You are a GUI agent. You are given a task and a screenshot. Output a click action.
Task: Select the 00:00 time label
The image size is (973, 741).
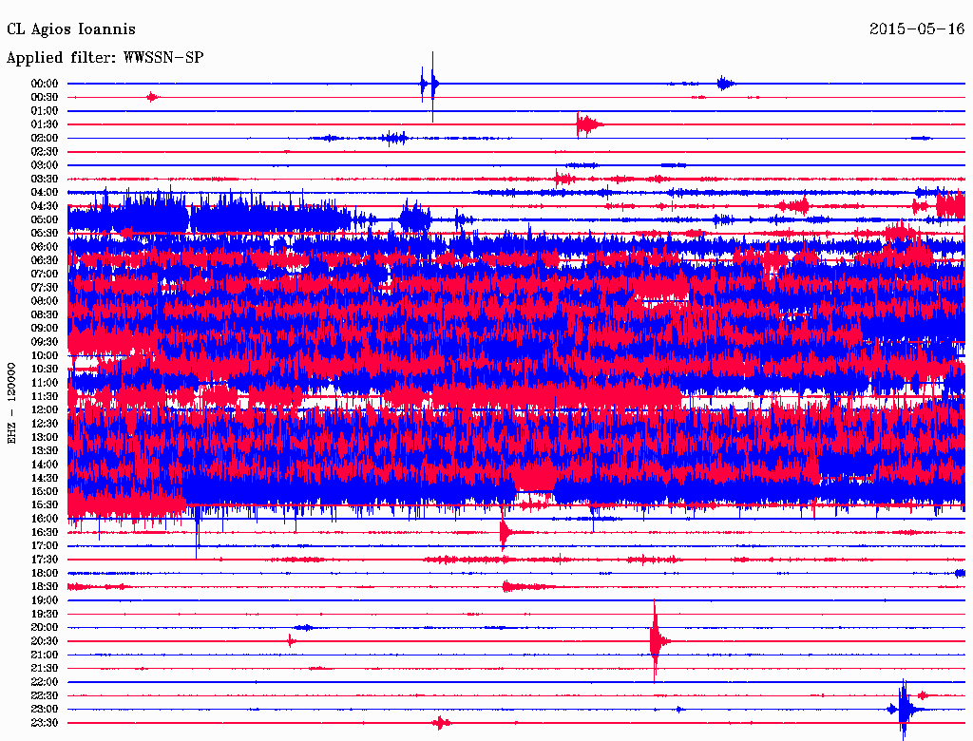point(45,84)
